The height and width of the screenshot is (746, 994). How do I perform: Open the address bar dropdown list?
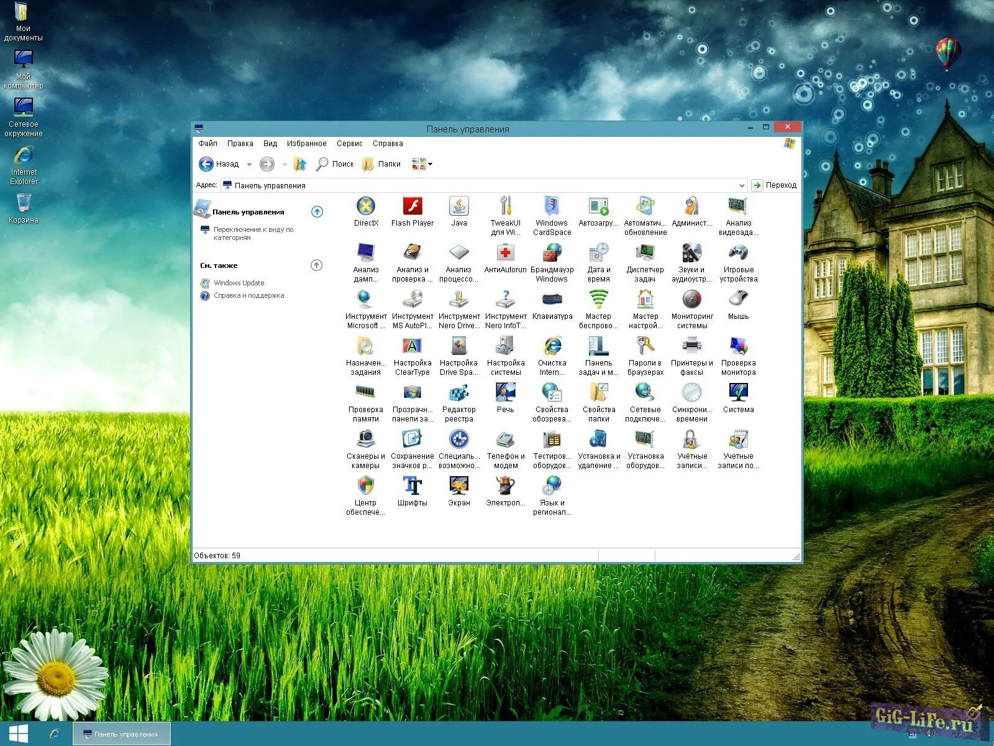[741, 185]
